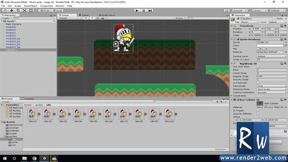Open the Component menu
Screen dimensions: 288x162
(x=46, y=6)
